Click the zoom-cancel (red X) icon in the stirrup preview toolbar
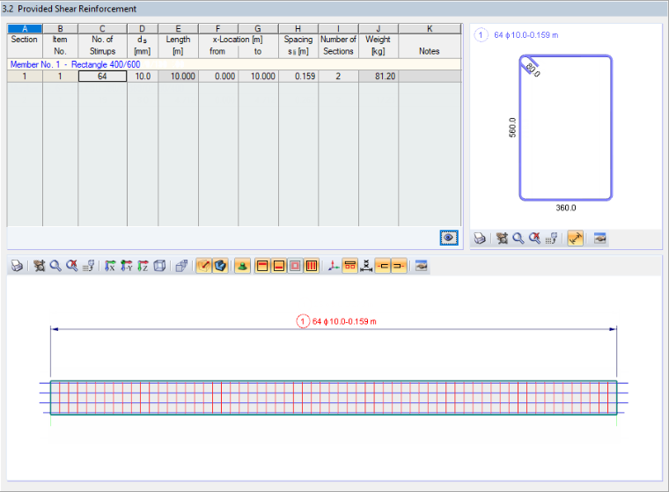The width and height of the screenshot is (669, 492). (x=534, y=239)
